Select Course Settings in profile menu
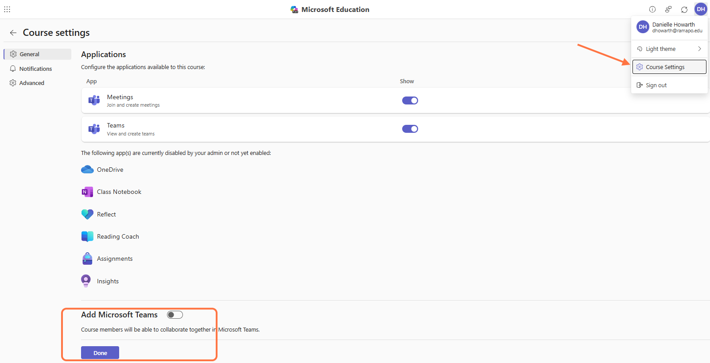The height and width of the screenshot is (363, 710). (x=669, y=67)
